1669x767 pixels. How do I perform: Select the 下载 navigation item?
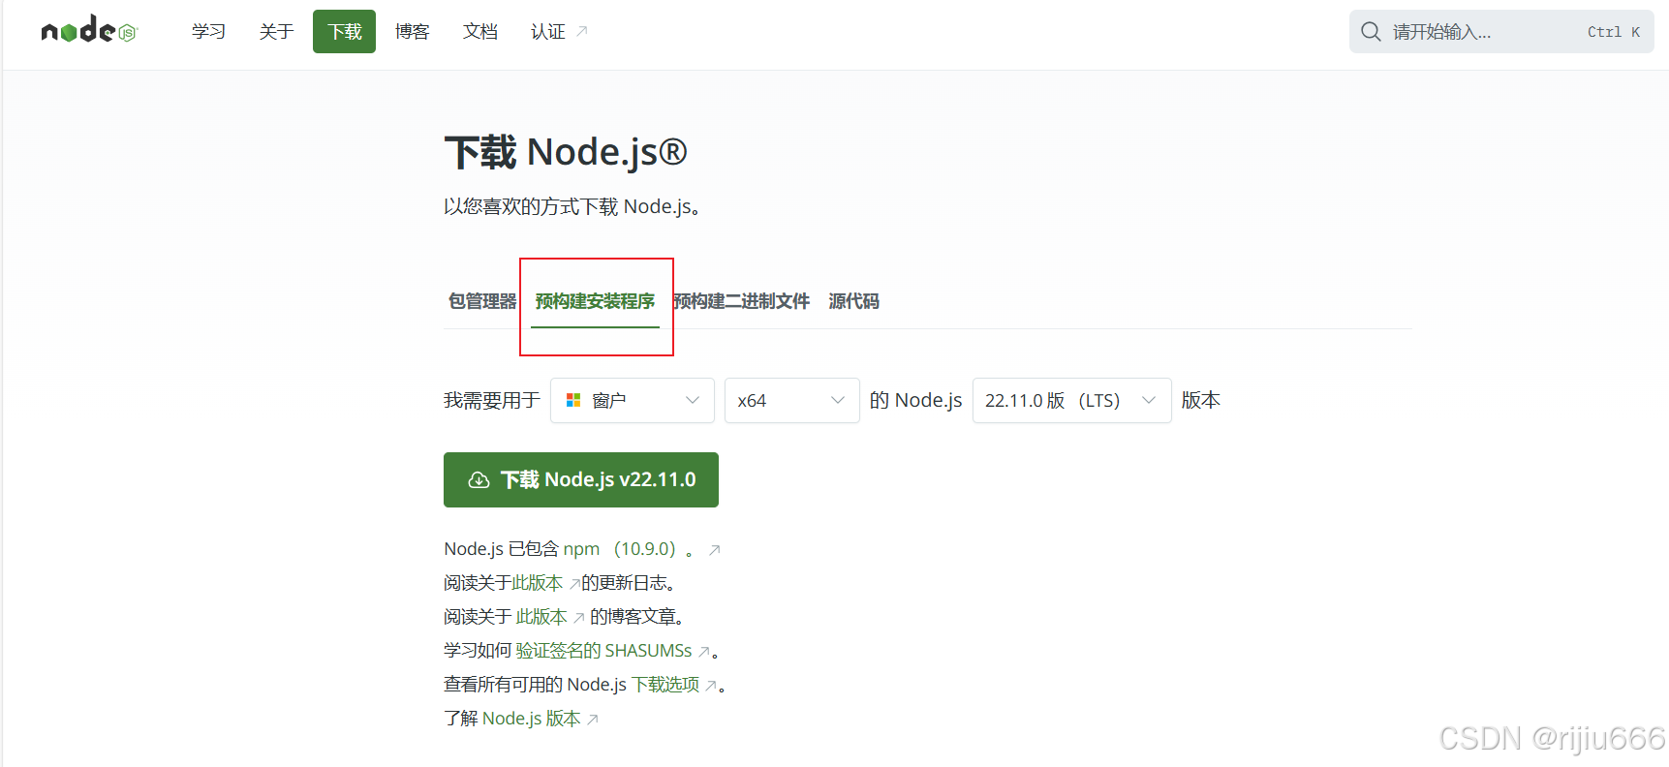point(344,32)
